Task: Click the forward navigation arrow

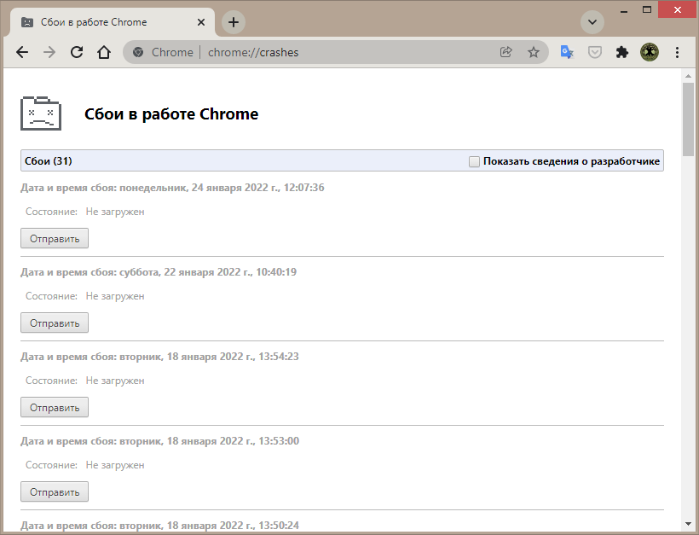Action: pyautogui.click(x=49, y=52)
